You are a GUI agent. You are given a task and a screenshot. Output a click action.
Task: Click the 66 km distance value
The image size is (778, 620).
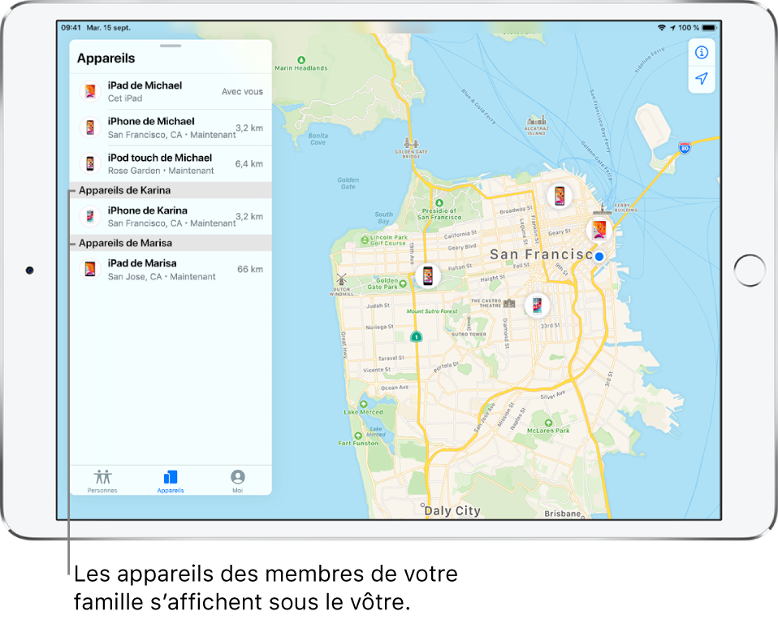pos(250,269)
